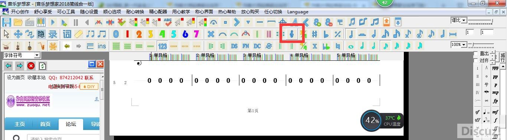Click the 录 record button
The image size is (507, 140).
tap(53, 34)
